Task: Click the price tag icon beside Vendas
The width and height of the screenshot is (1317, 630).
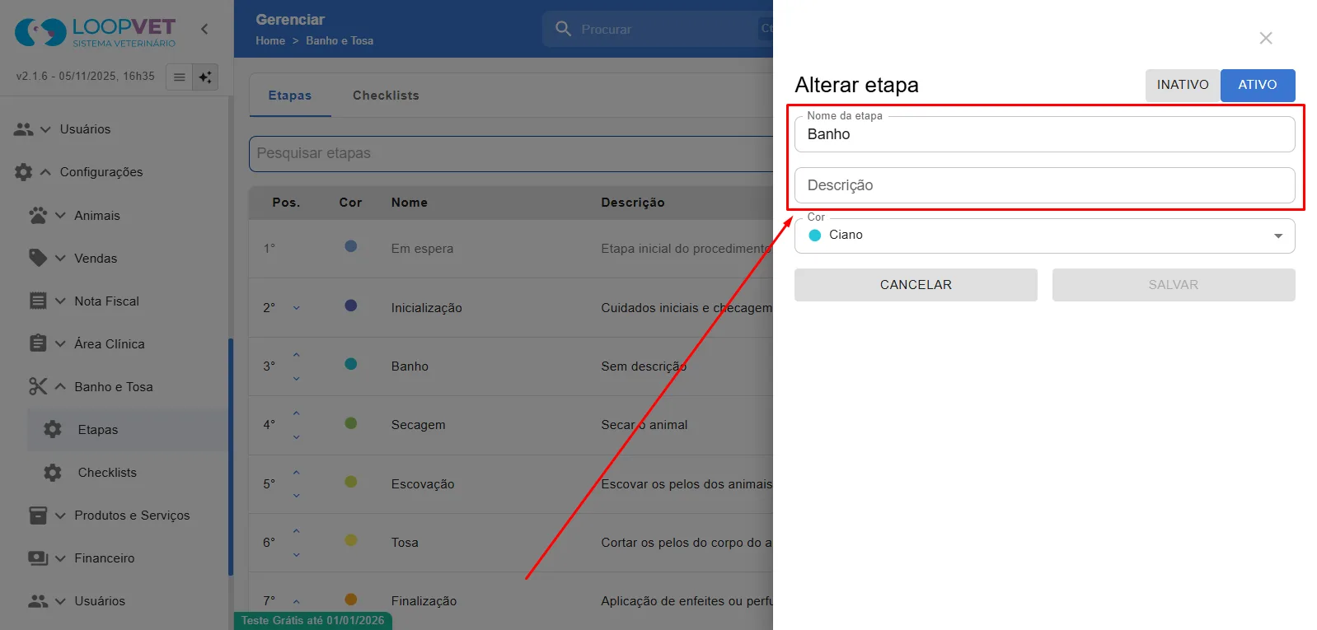Action: (x=38, y=258)
